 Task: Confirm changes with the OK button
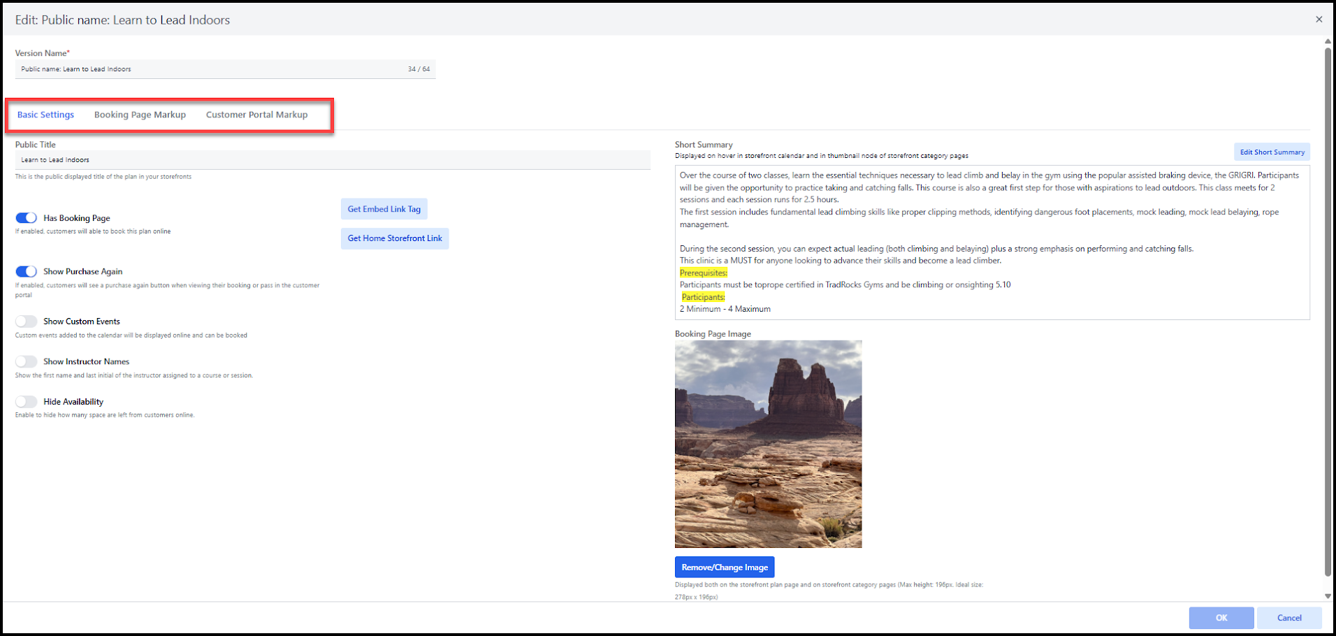[x=1221, y=618]
